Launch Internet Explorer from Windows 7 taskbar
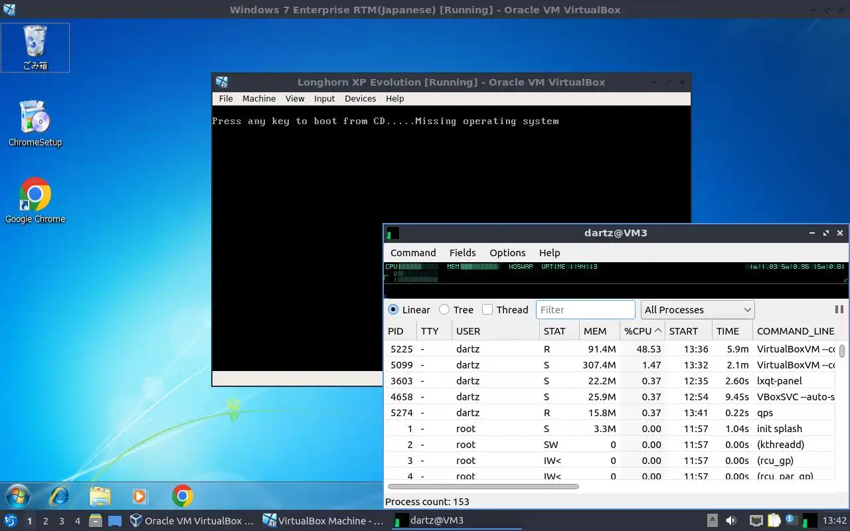The image size is (850, 531). (x=59, y=496)
